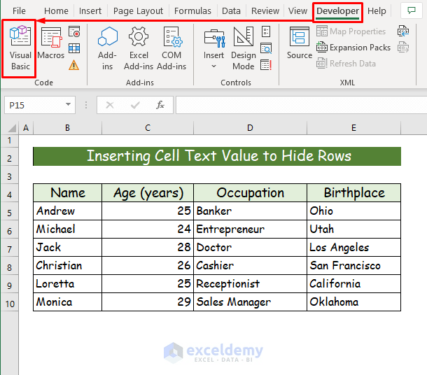Open Excel Add-ins manager

pyautogui.click(x=139, y=48)
